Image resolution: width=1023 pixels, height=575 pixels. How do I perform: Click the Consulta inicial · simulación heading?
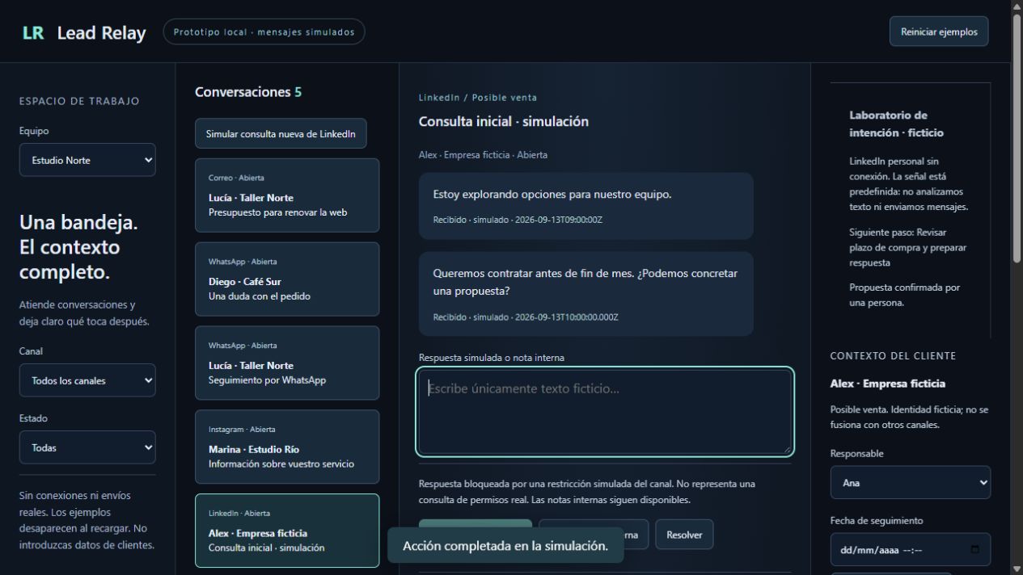pos(504,122)
